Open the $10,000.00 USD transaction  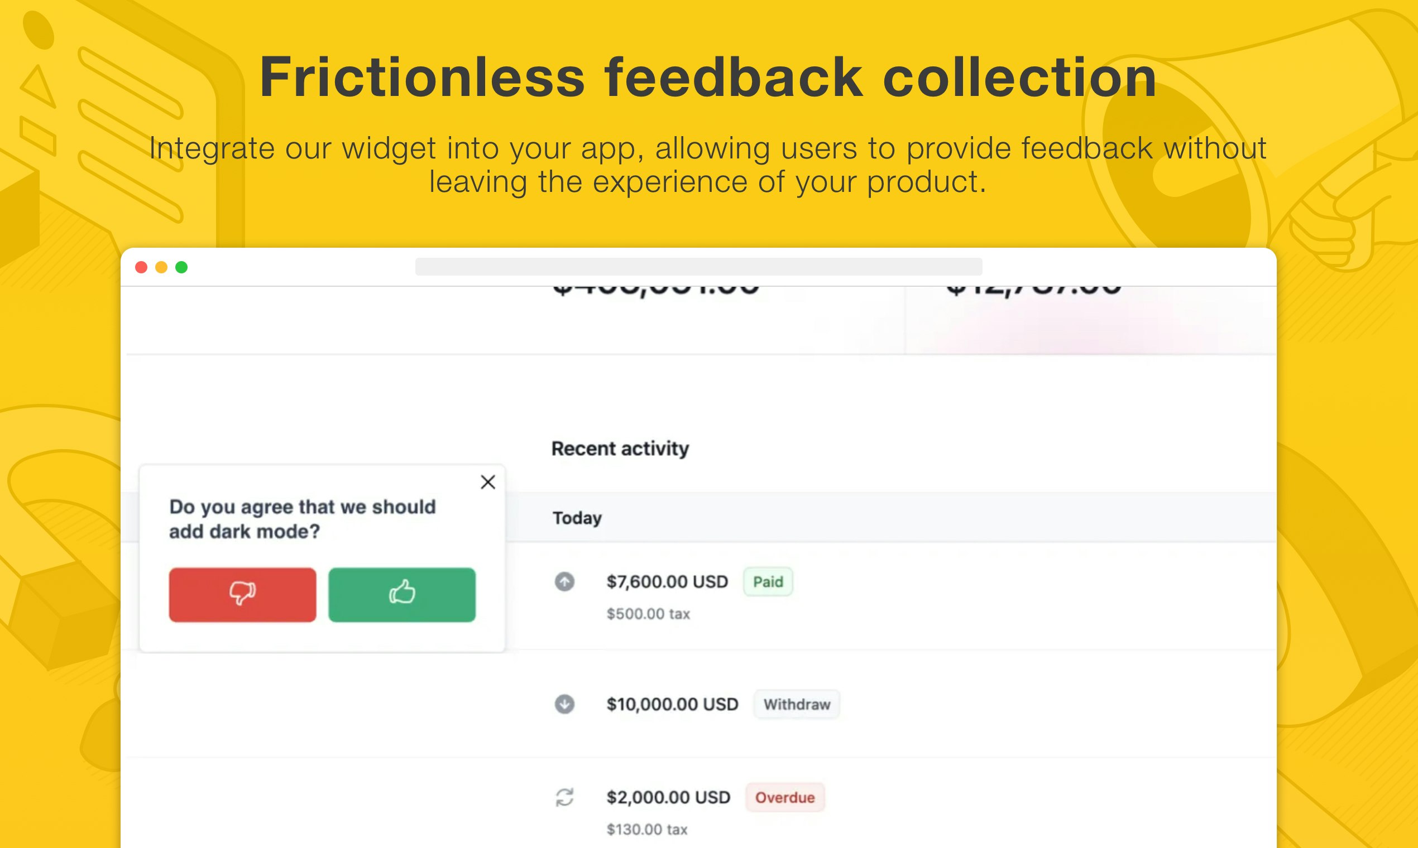[x=672, y=704]
